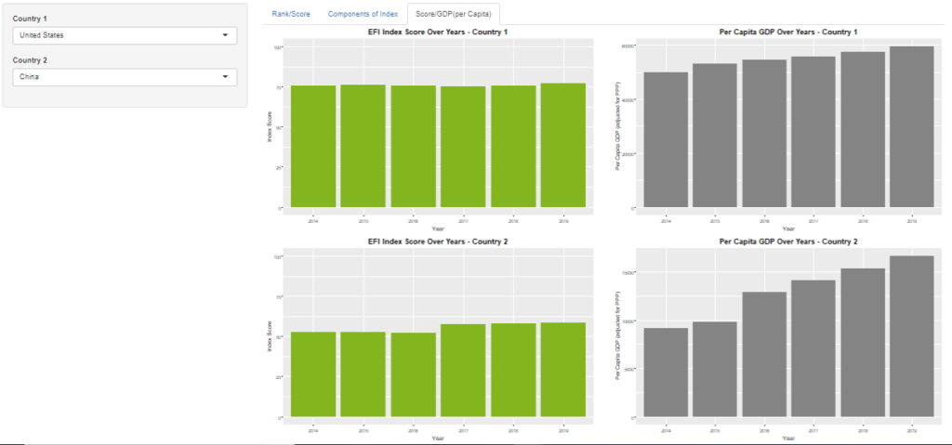Click 2016 gray bar in Country 1 GDP chart
952x445 pixels.
(x=763, y=133)
